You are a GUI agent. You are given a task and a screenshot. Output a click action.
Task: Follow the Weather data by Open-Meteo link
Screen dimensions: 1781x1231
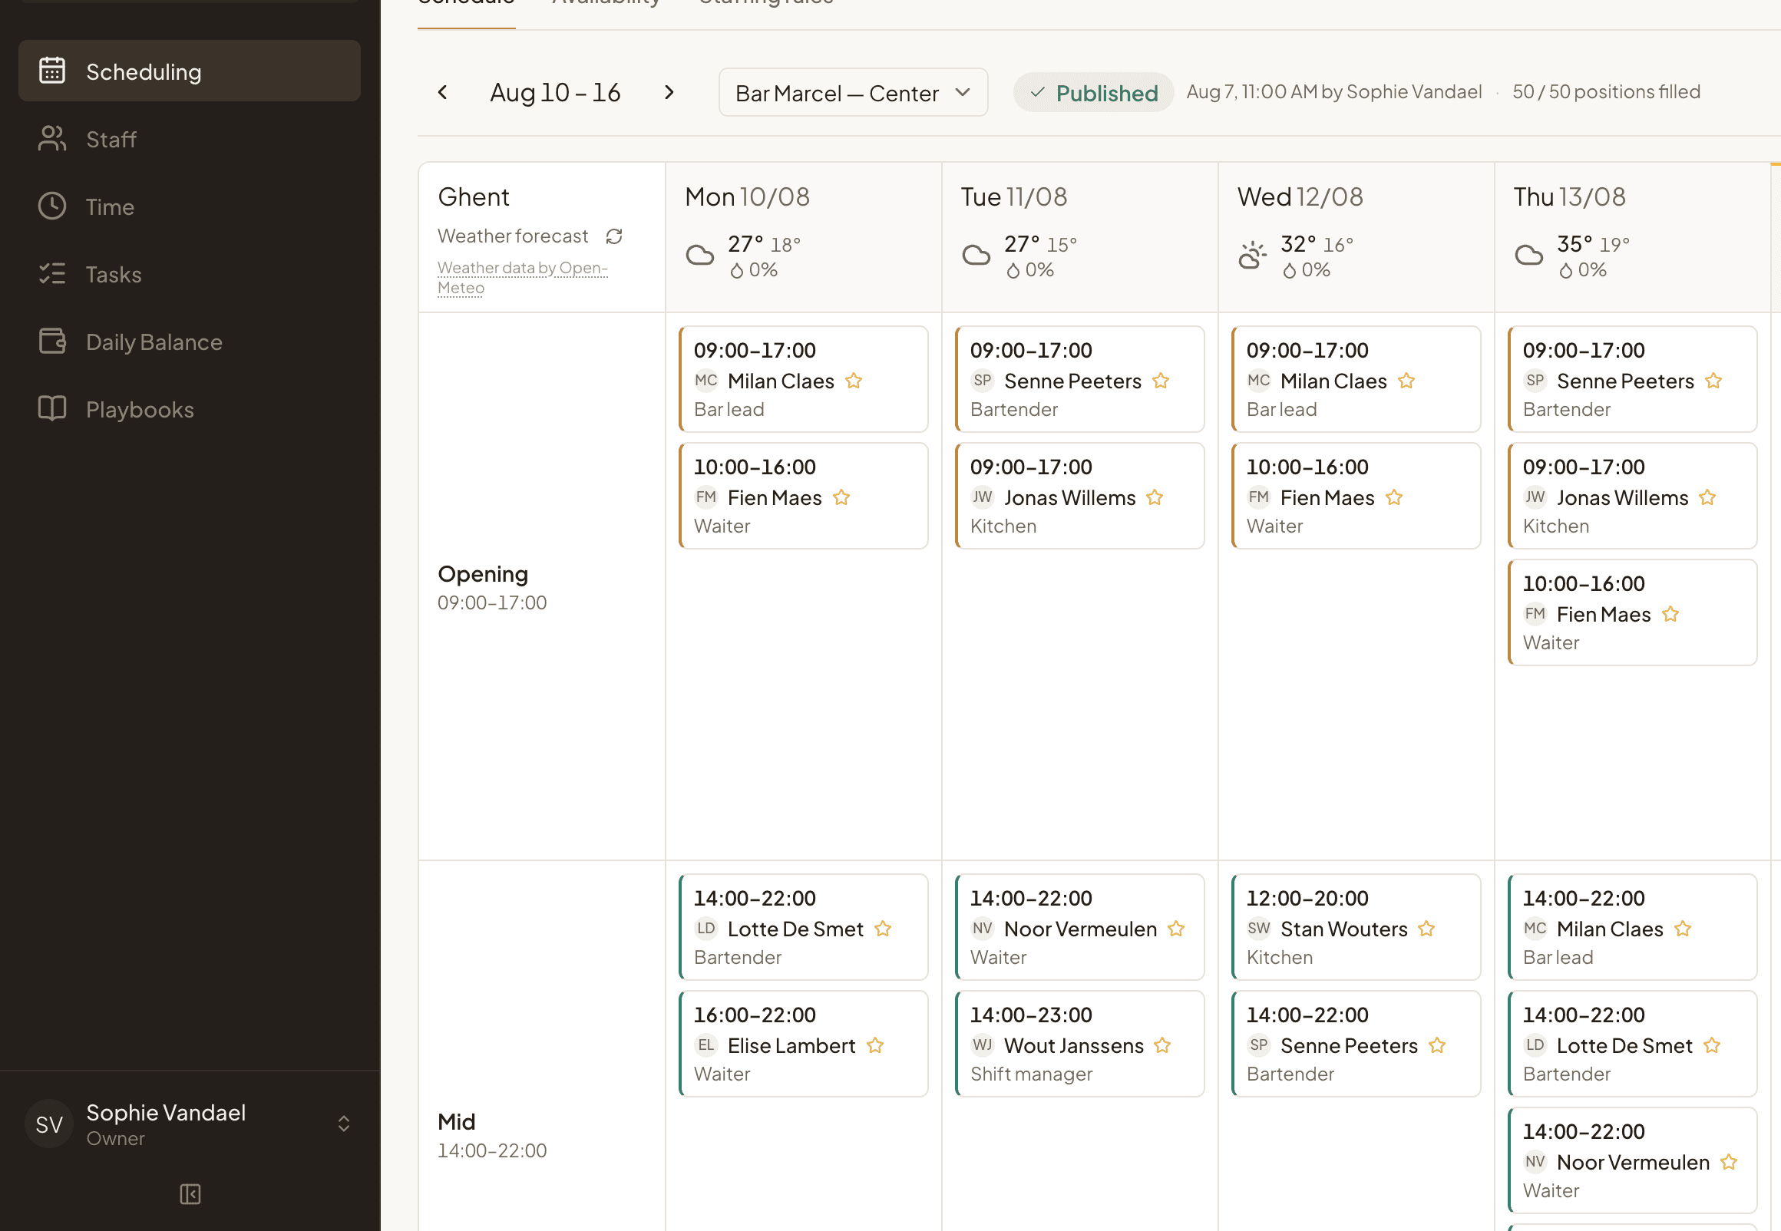pos(522,278)
